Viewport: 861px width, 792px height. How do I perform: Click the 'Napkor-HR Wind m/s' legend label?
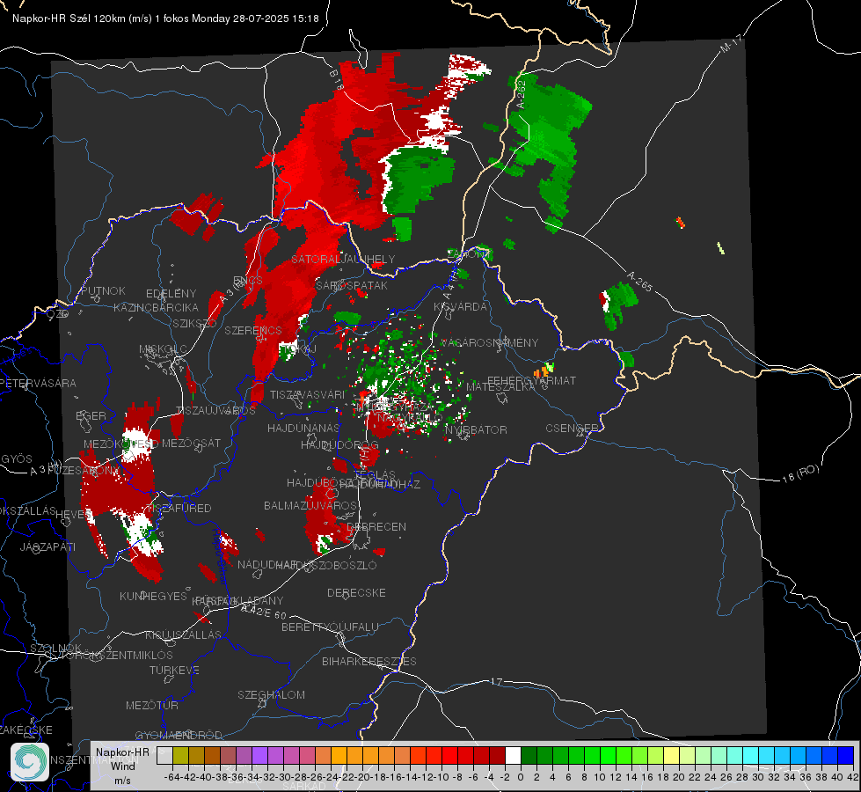coord(122,766)
